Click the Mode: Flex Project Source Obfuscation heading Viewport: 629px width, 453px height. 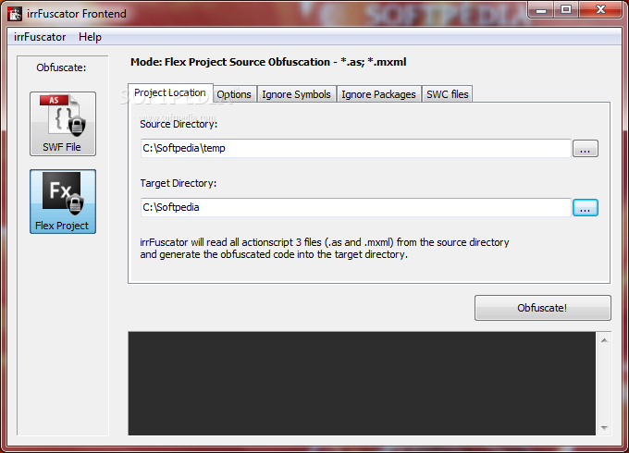(x=268, y=62)
